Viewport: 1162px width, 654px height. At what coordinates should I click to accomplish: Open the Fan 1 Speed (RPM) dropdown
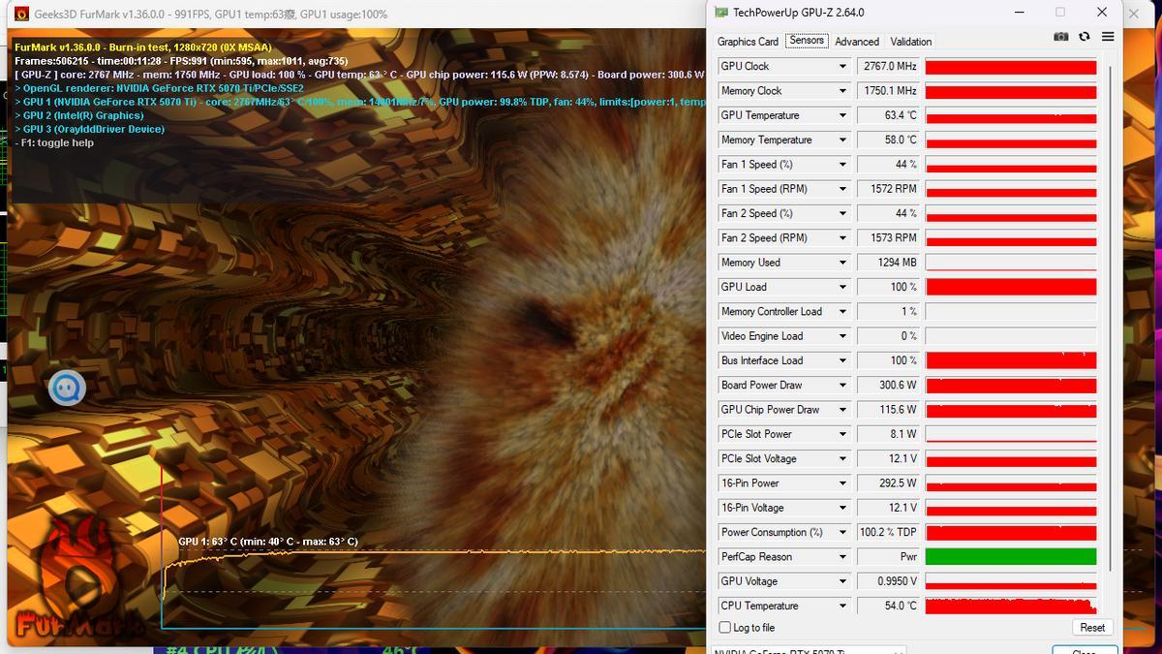(842, 189)
